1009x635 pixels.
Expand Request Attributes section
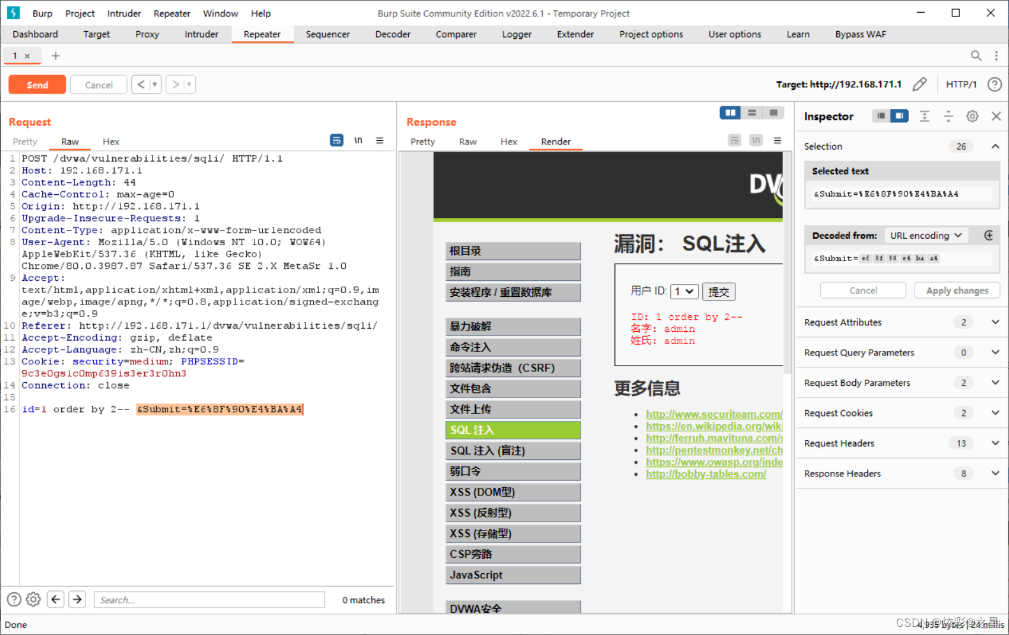(995, 322)
